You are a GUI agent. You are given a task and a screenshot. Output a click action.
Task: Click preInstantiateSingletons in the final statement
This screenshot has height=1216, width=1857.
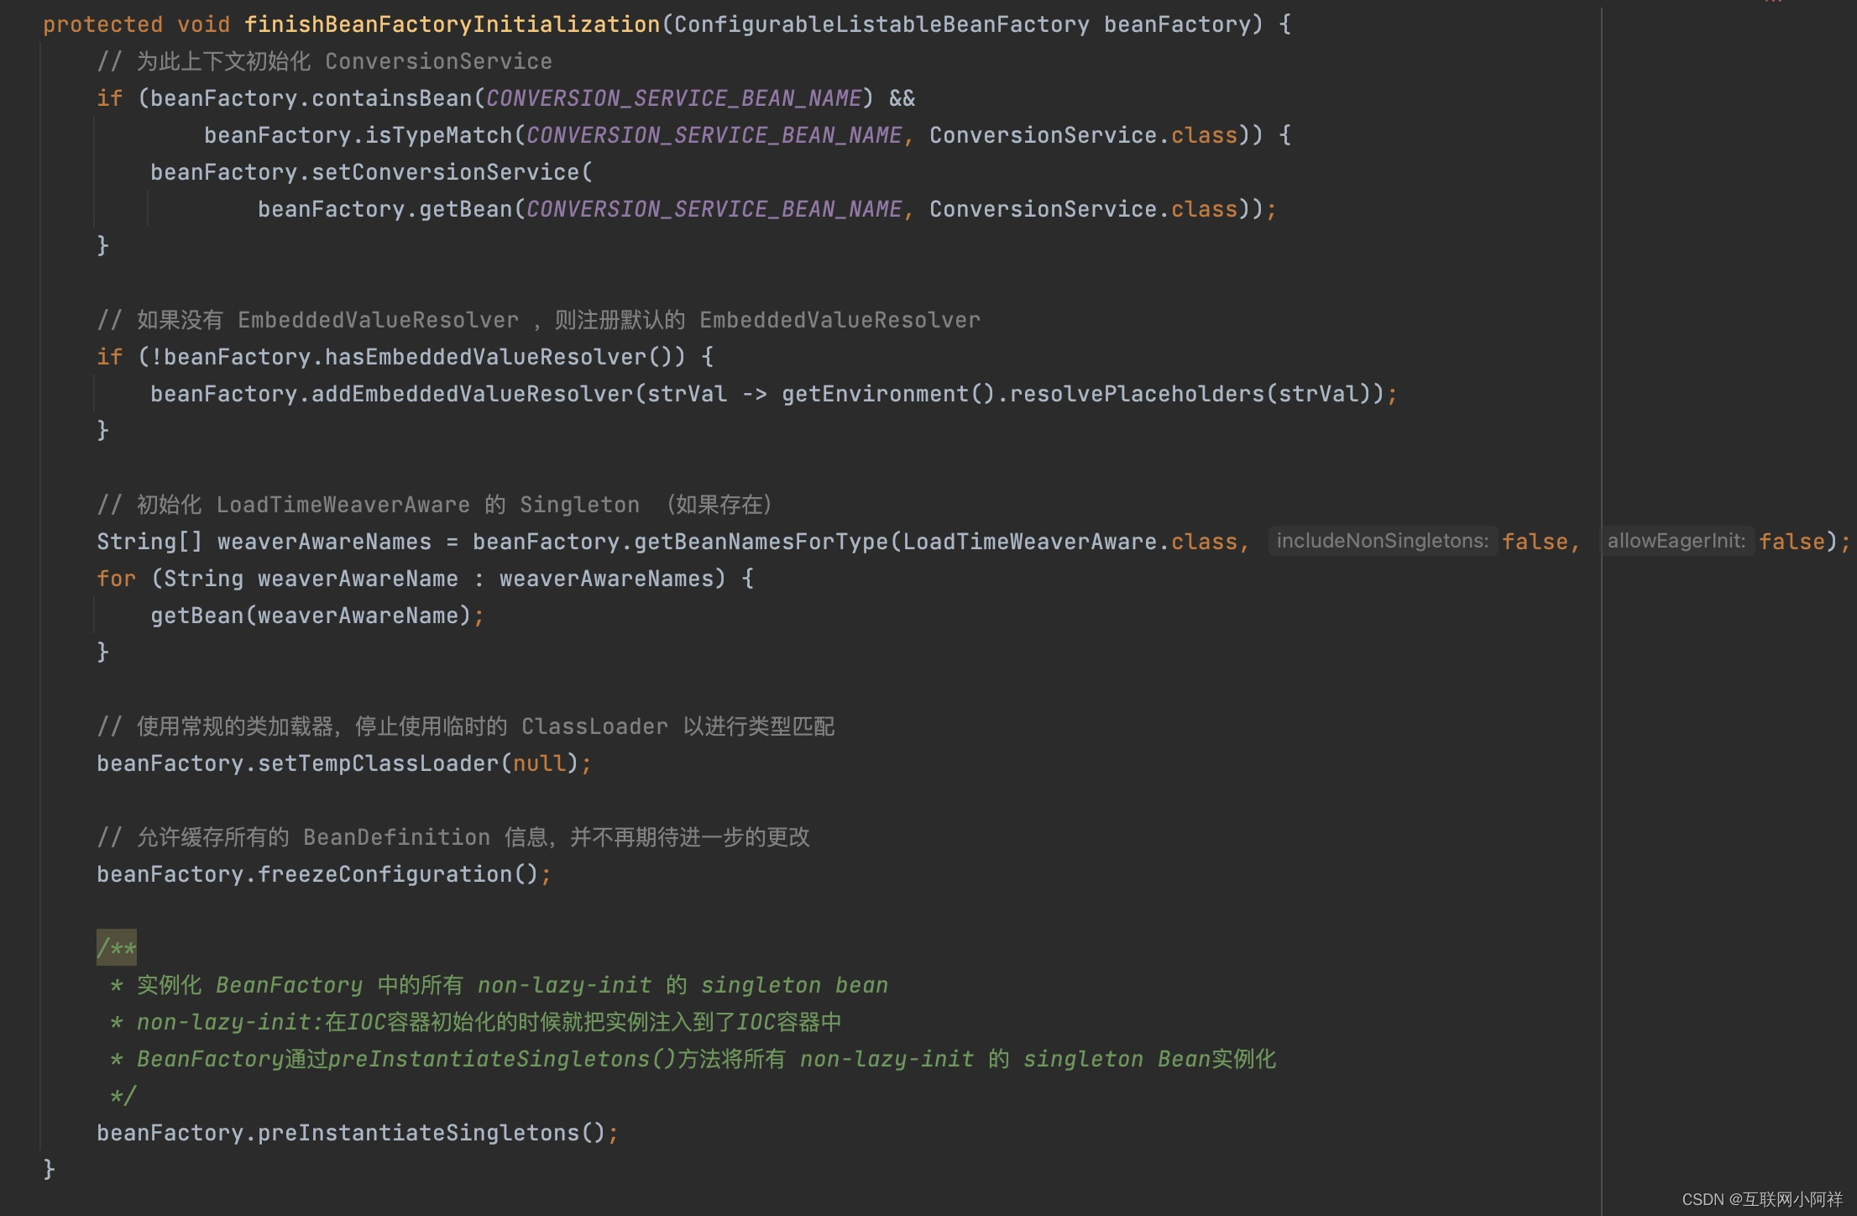coord(418,1133)
